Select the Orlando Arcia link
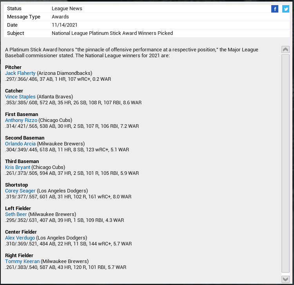 [20, 144]
